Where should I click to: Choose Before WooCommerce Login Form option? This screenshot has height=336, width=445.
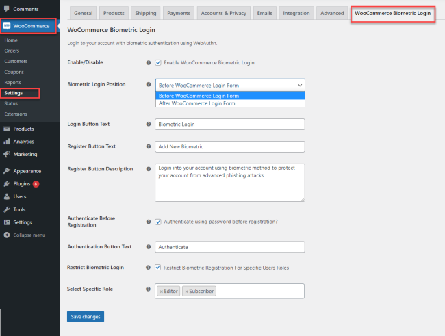230,96
